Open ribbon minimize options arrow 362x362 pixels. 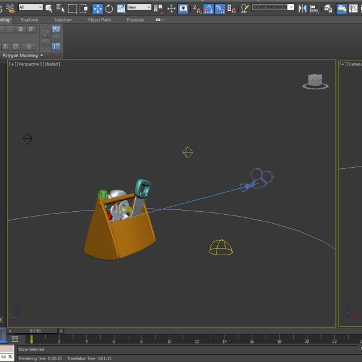(164, 20)
